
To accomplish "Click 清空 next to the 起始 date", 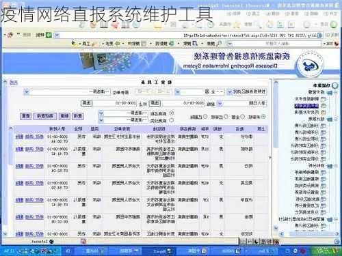I will tap(155, 103).
